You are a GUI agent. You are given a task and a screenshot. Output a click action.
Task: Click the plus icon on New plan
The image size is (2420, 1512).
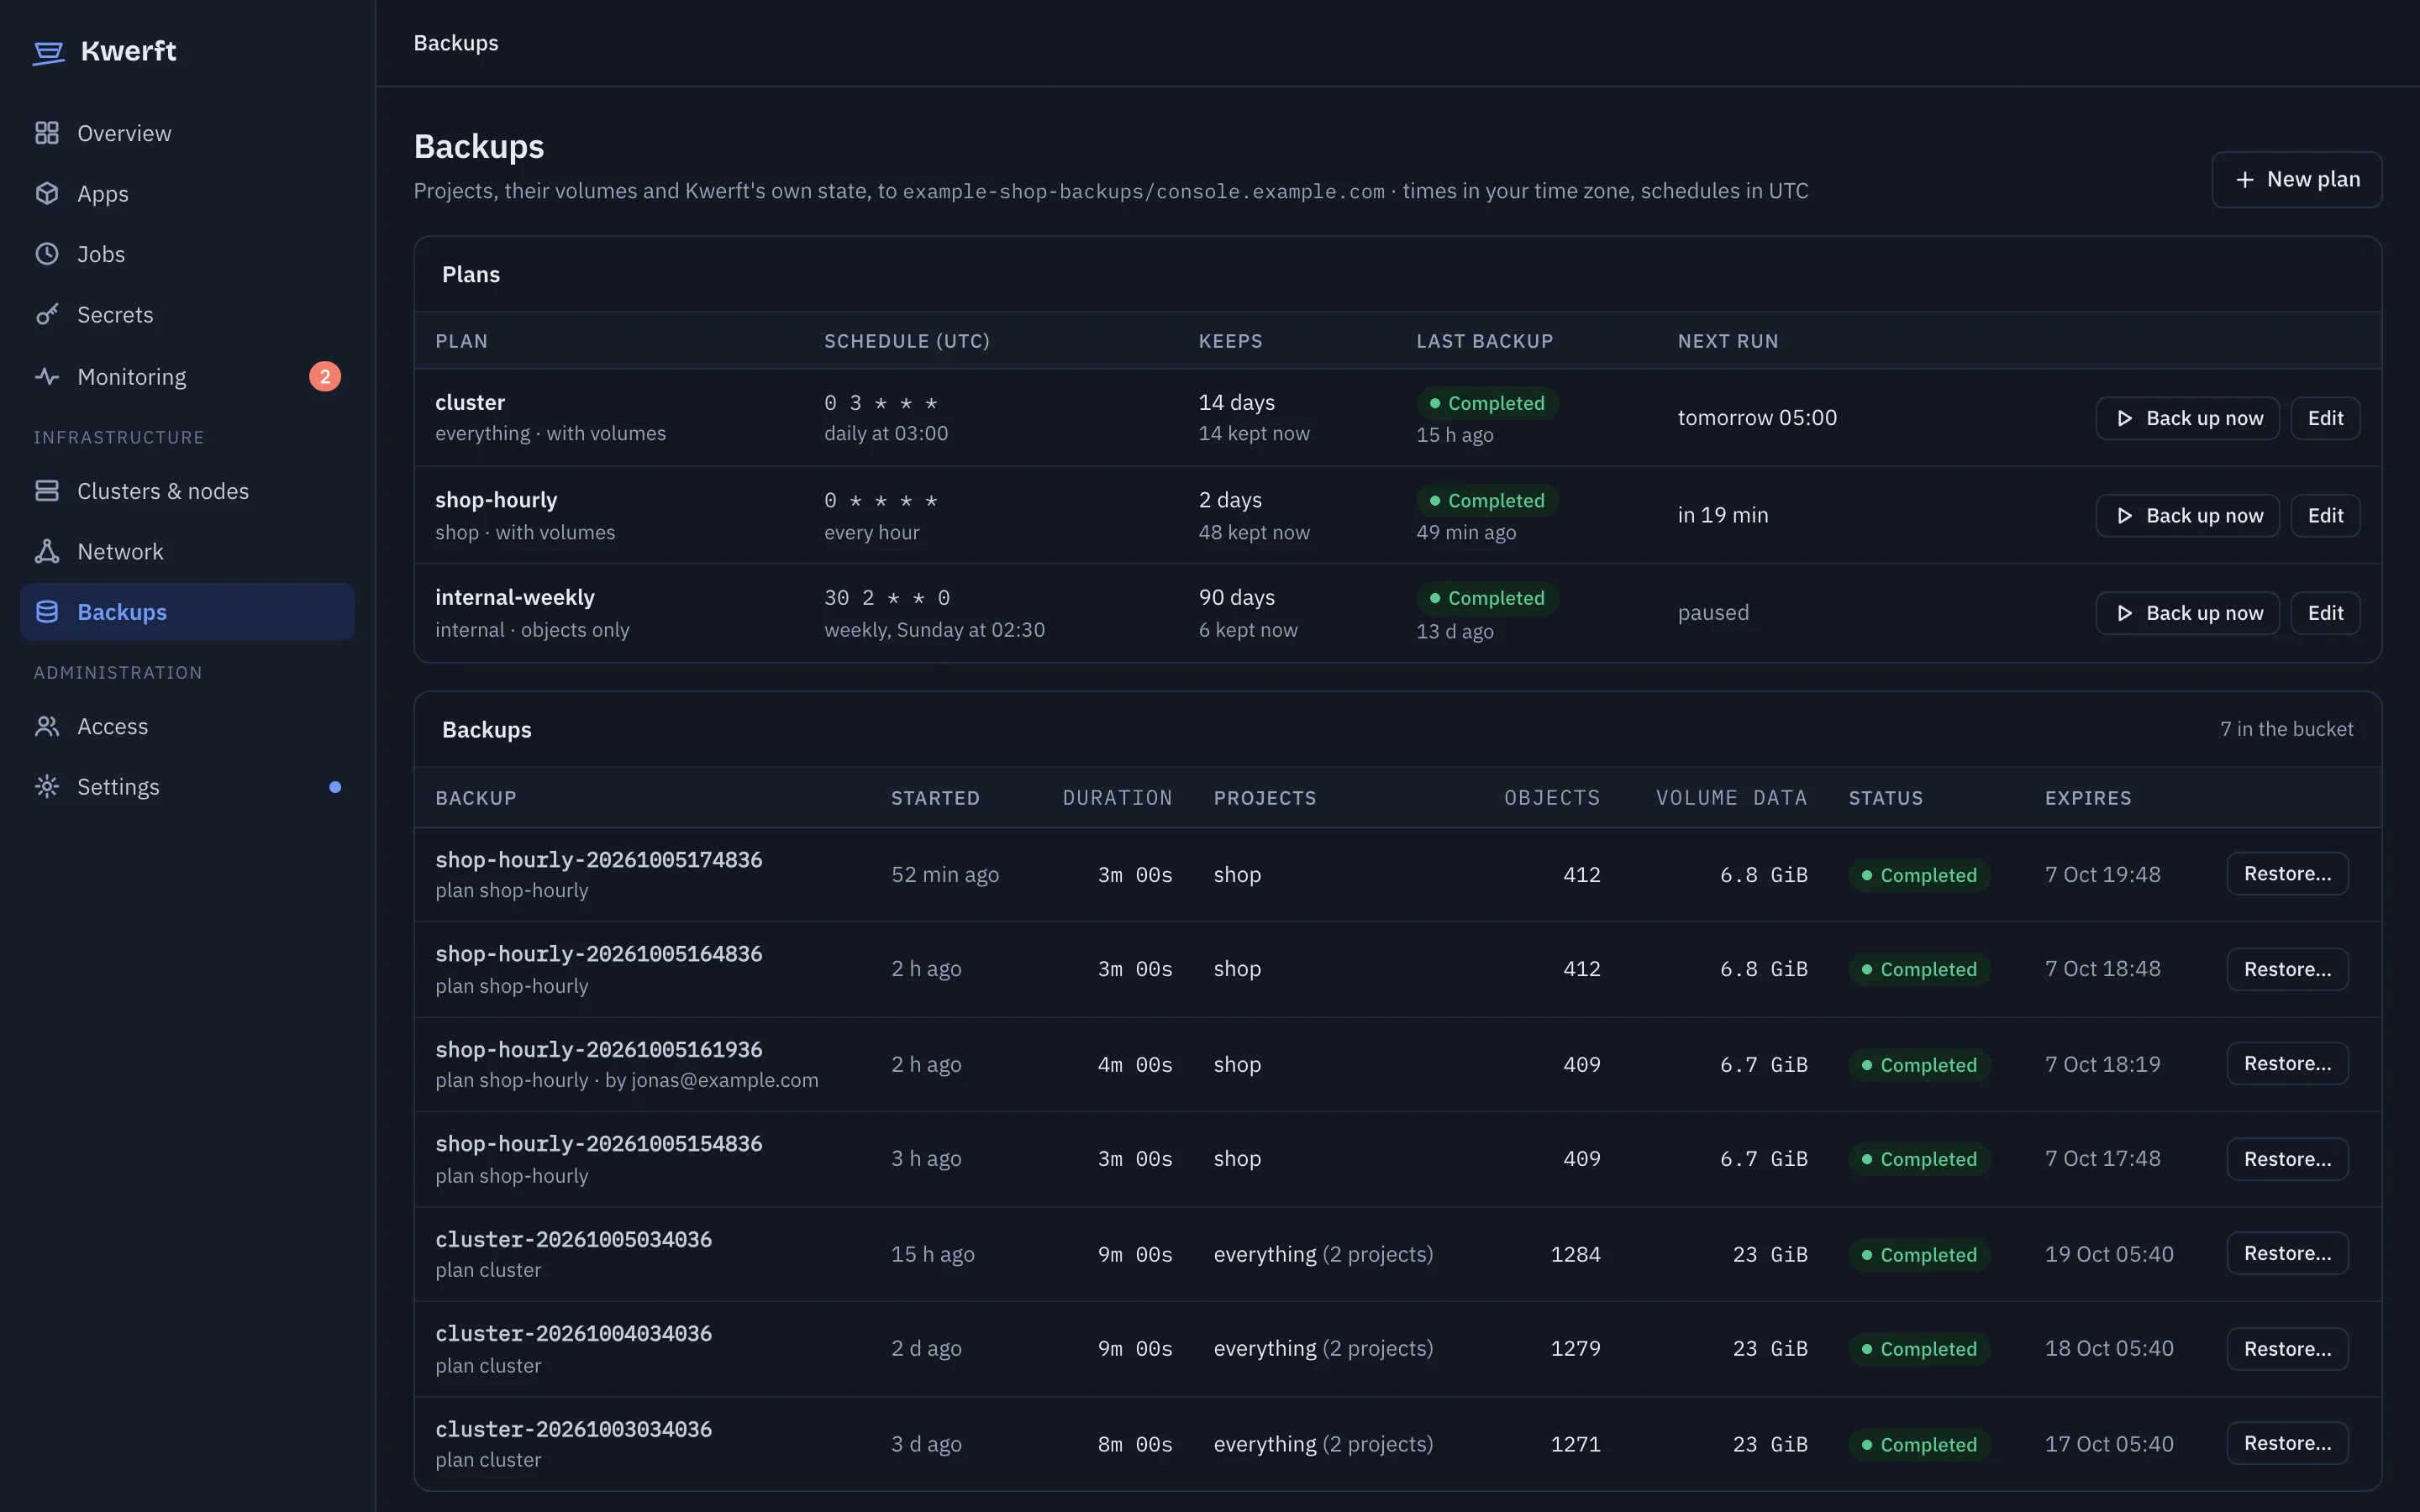point(2245,179)
